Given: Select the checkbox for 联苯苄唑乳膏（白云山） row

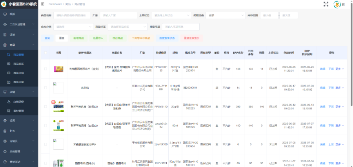Looking at the screenshot, I should coord(45,106).
